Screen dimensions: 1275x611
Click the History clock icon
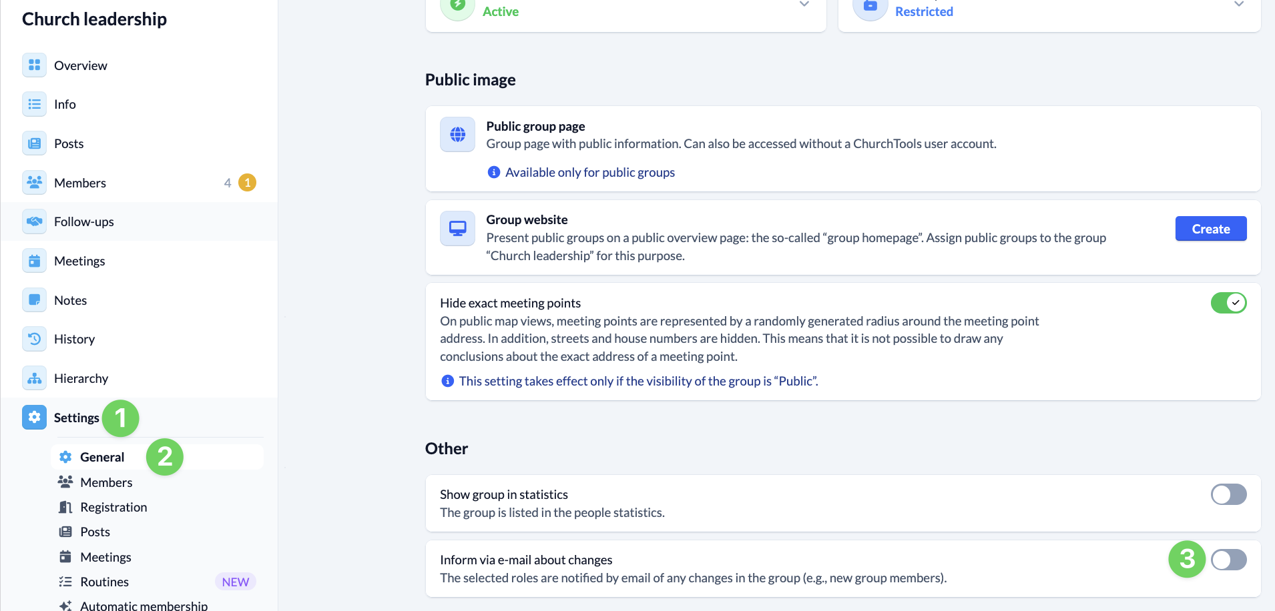[34, 339]
